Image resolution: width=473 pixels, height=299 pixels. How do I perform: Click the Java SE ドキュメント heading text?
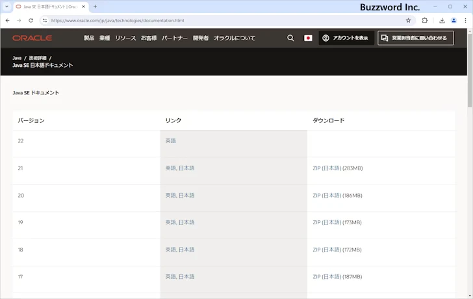tap(36, 93)
